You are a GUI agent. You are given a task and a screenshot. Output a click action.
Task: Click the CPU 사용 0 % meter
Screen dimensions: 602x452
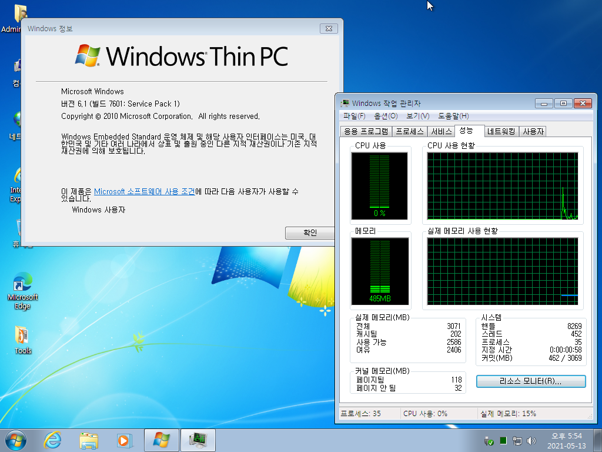tap(380, 186)
